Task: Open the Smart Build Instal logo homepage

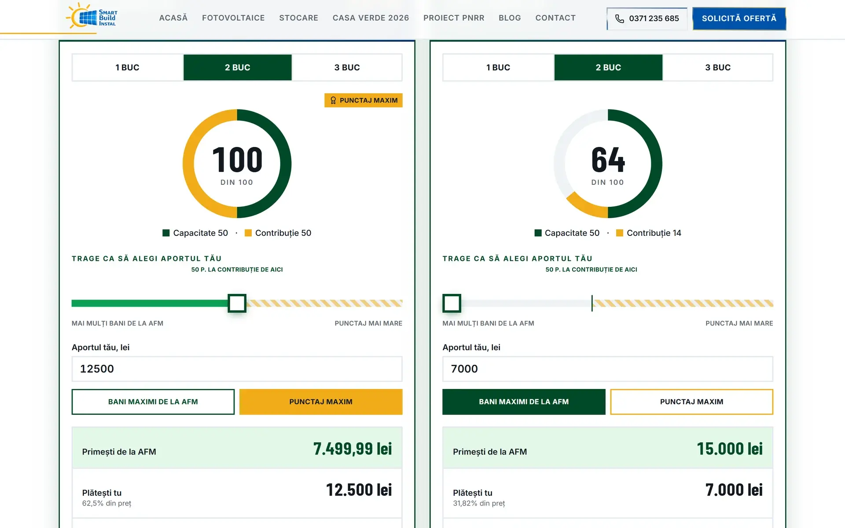Action: click(x=92, y=16)
